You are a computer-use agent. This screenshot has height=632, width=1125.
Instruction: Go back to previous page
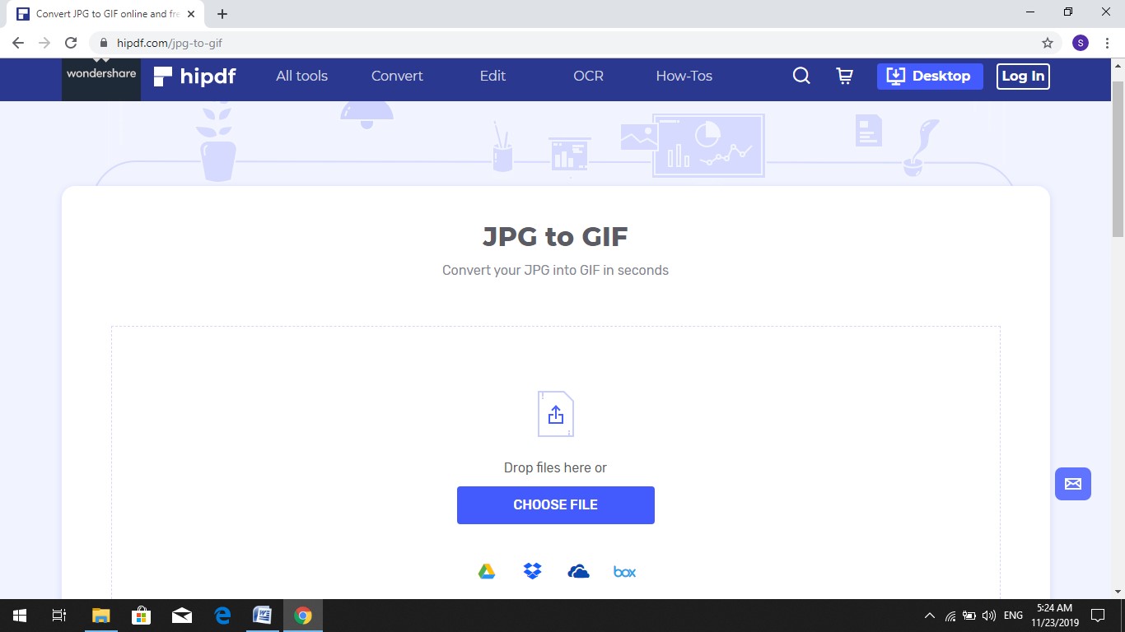tap(18, 43)
